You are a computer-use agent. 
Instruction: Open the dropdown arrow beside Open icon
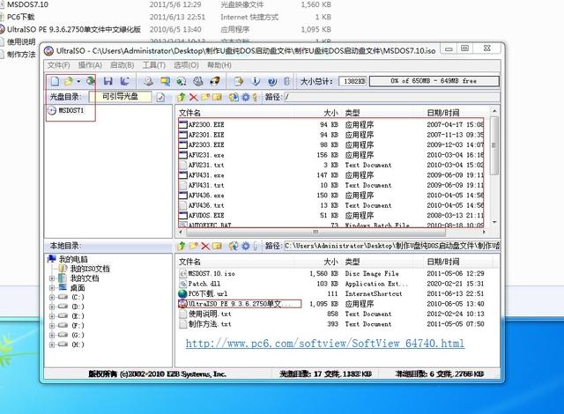(x=78, y=81)
